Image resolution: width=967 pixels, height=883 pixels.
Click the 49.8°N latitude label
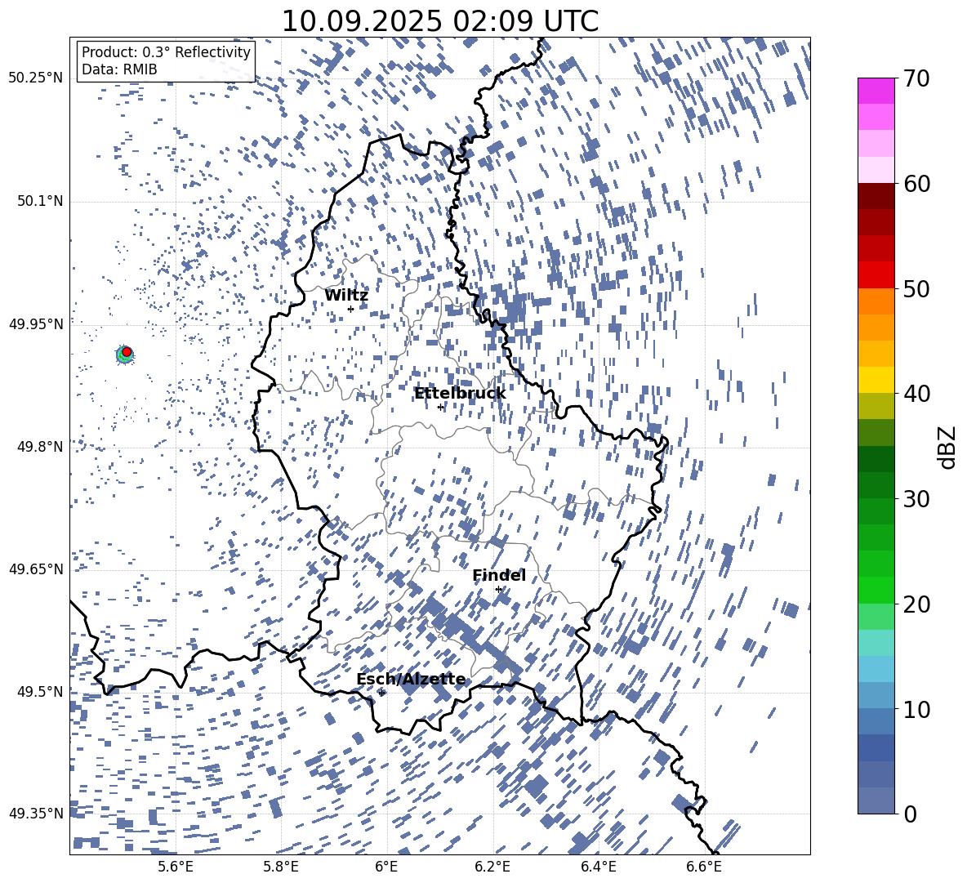point(41,447)
